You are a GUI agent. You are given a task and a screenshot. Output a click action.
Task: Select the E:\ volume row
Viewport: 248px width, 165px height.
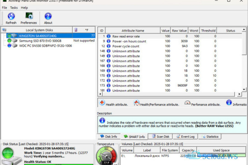[x=183, y=156]
